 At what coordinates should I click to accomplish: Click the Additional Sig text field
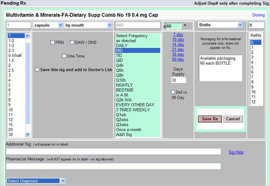(113, 152)
